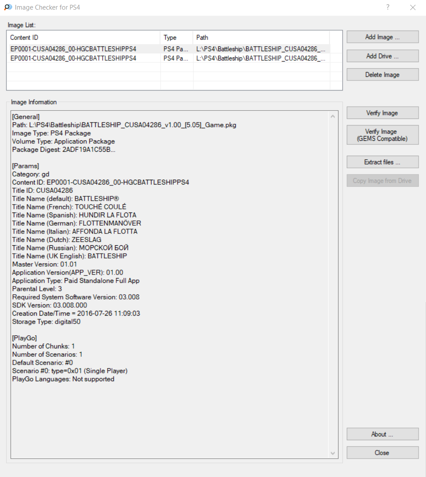Click the Add Drive button
The width and height of the screenshot is (426, 477).
(x=383, y=56)
